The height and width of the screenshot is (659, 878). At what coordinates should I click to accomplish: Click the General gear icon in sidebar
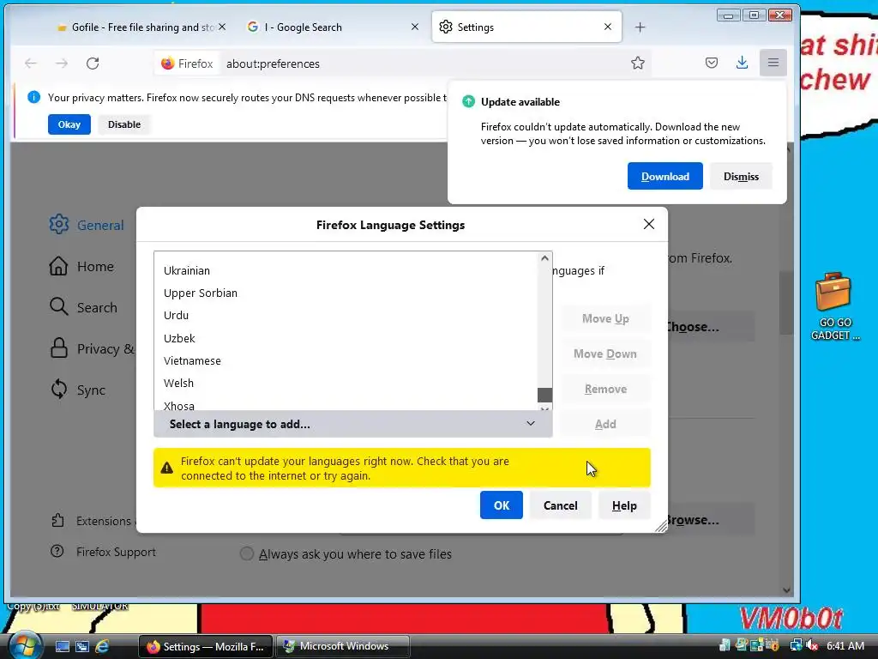pos(59,225)
